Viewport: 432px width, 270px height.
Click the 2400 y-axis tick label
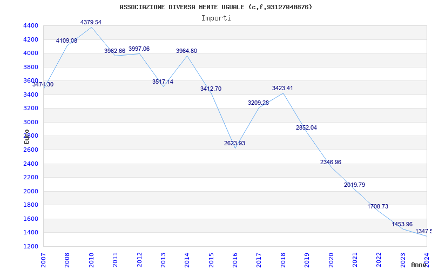pyautogui.click(x=31, y=164)
